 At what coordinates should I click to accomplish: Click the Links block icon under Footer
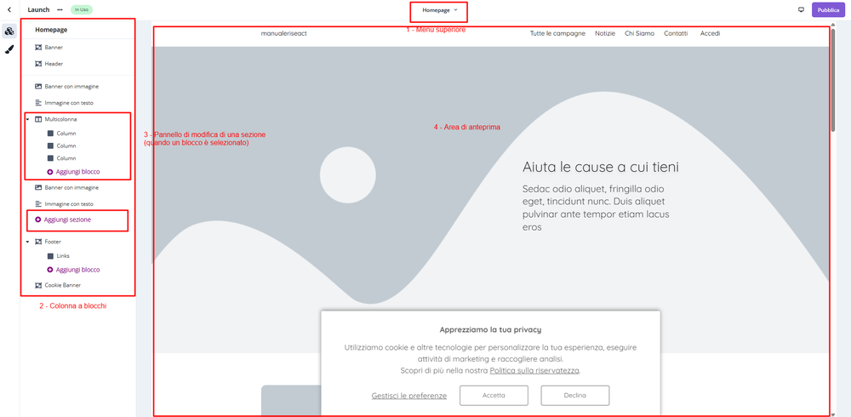tap(50, 255)
